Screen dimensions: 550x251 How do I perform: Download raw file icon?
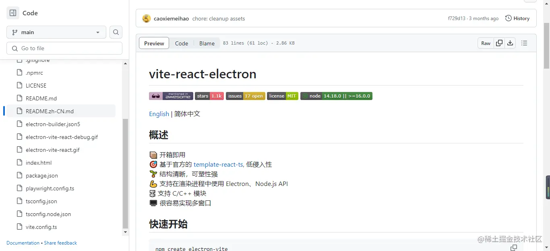510,43
